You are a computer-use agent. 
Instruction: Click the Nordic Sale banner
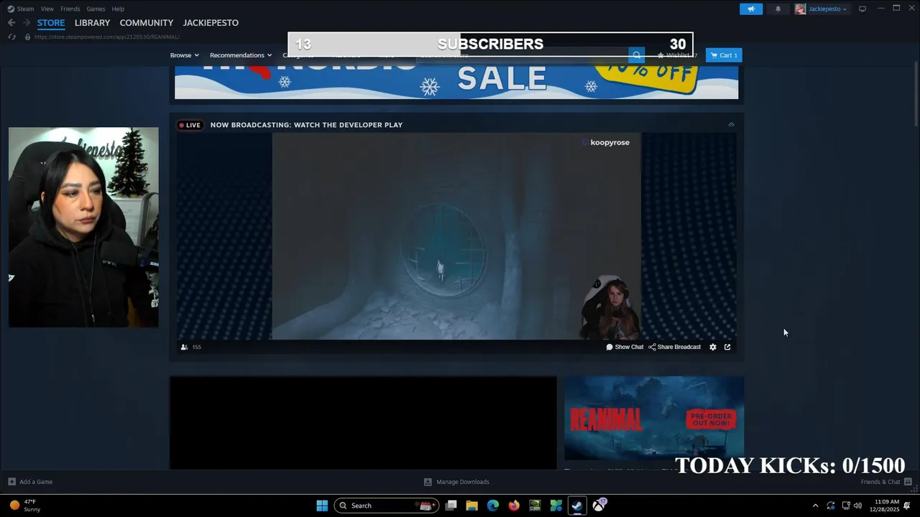click(x=456, y=81)
